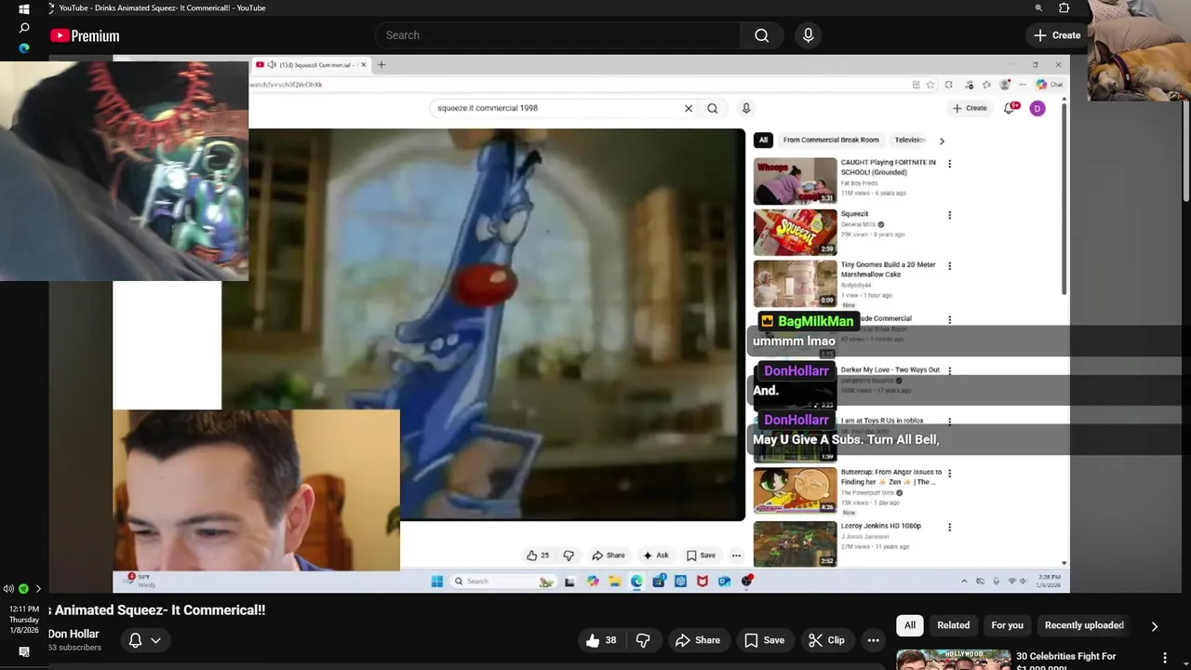Screen dimensions: 1191x670
Task: Show more chips with the right arrow
Action: [1155, 626]
